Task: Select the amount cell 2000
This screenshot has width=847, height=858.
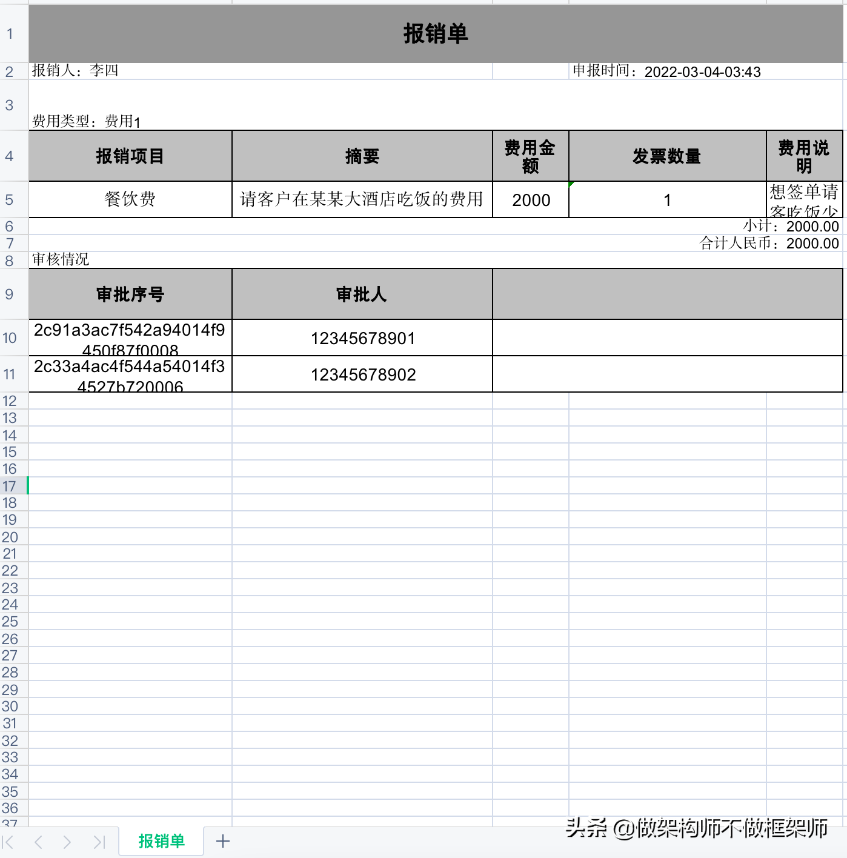Action: 531,199
